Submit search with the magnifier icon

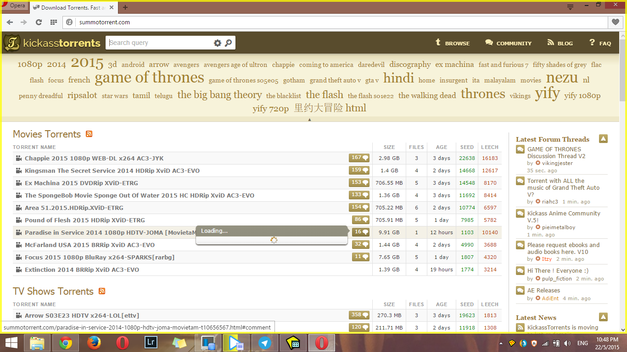coord(229,43)
